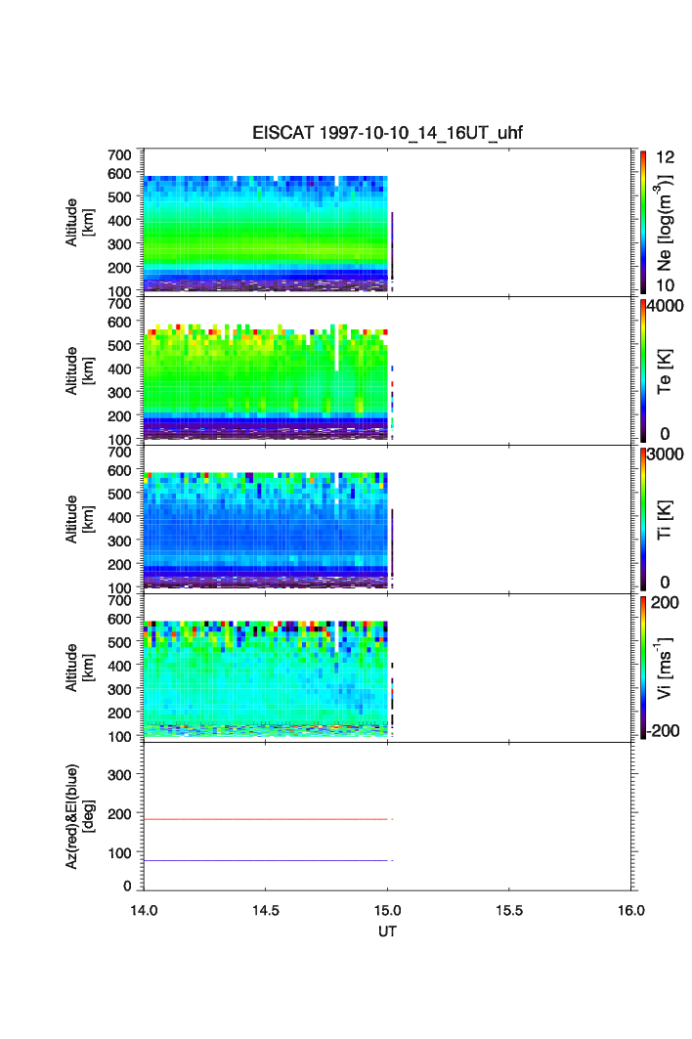Click the 16.0 time tick label

(631, 910)
